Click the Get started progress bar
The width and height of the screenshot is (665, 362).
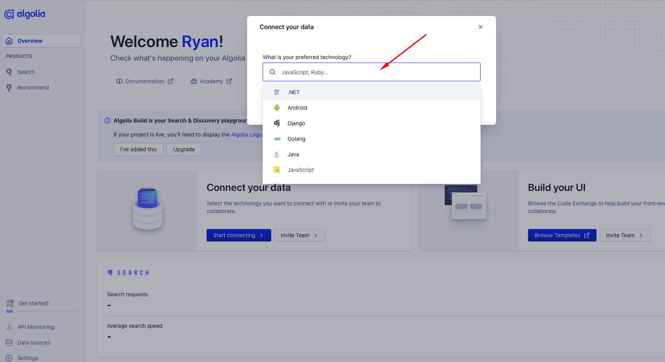(47, 311)
